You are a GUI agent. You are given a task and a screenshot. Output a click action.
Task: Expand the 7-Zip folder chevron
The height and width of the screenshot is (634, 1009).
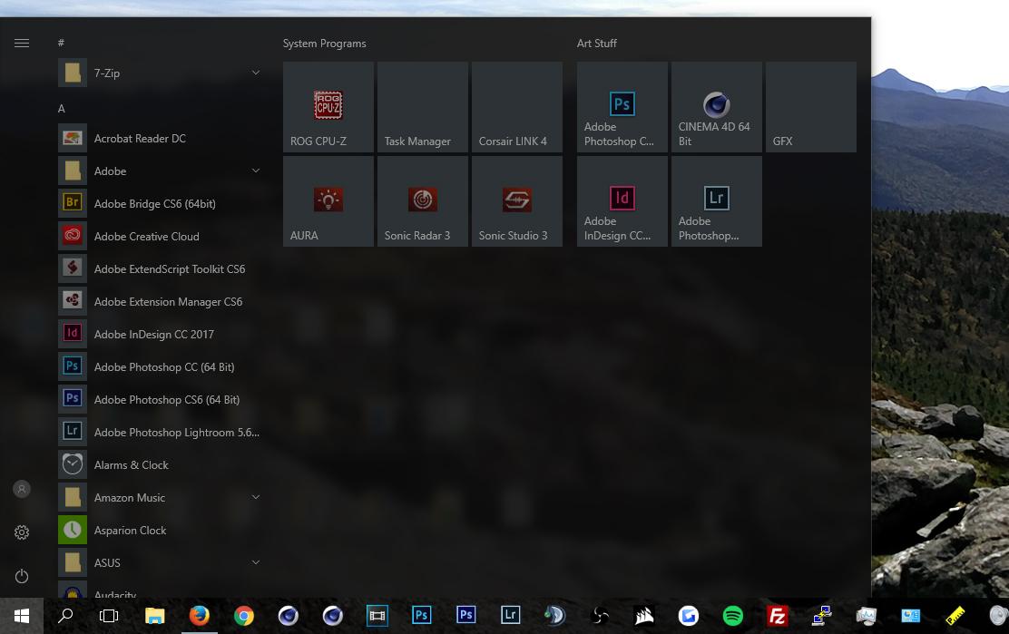256,73
